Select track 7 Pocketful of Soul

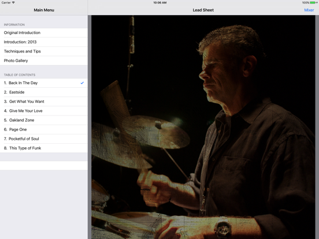(x=44, y=139)
